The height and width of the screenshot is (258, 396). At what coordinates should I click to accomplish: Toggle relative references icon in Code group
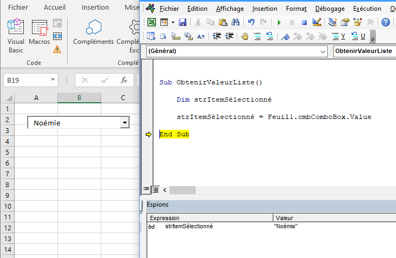pos(57,36)
